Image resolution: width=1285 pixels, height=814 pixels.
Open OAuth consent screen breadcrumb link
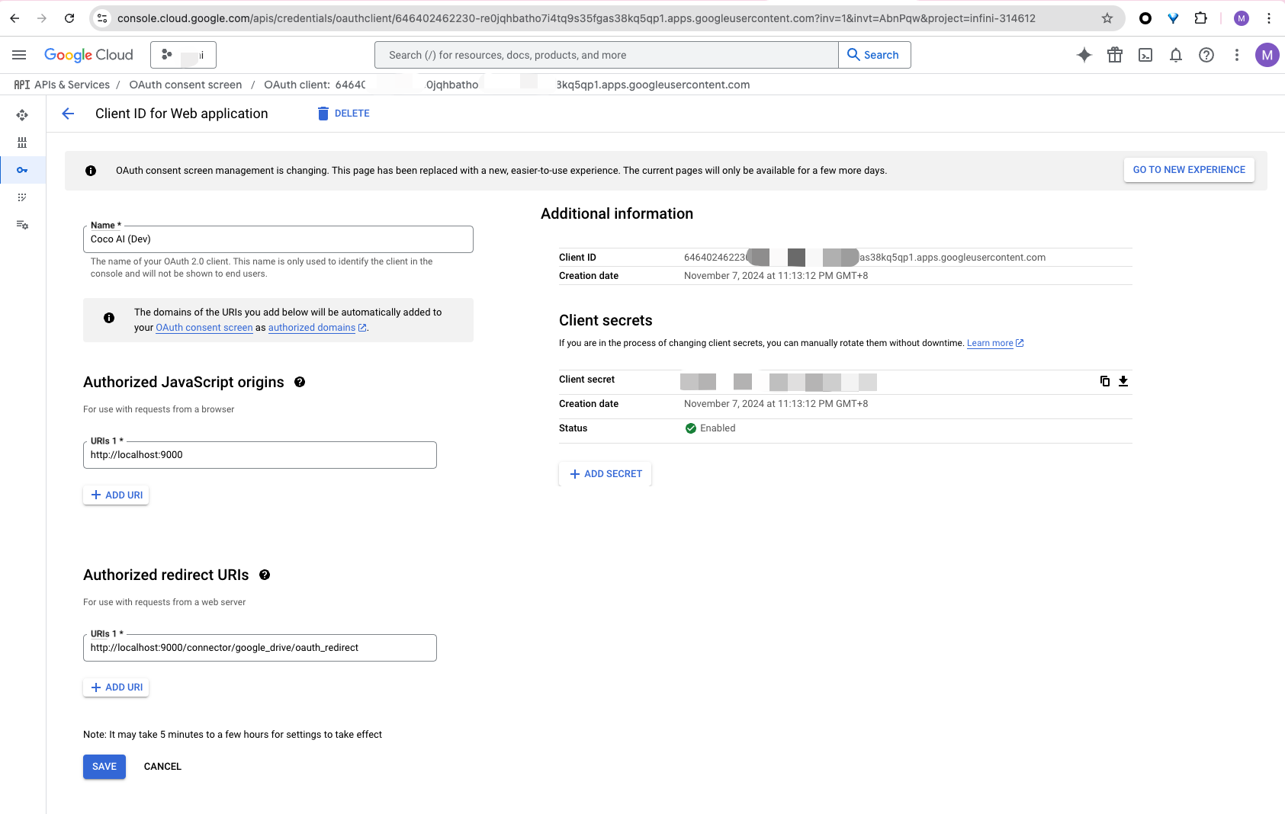tap(185, 85)
